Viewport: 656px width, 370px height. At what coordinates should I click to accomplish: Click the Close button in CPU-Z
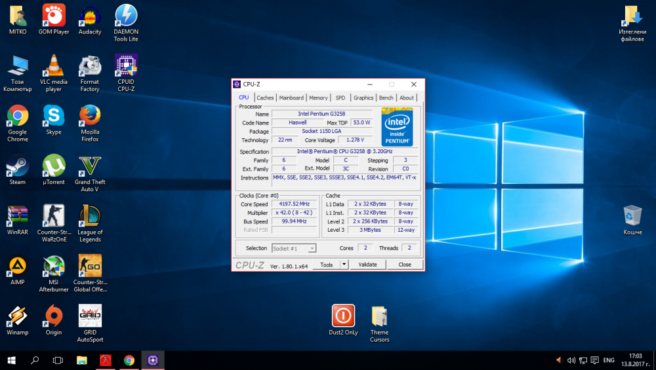coord(405,265)
